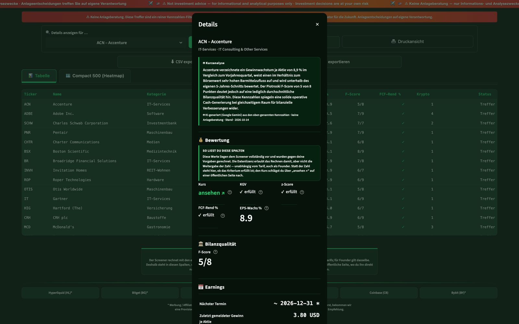This screenshot has height=324, width=519.
Task: Click the Bilanzqualität bank building icon
Action: tap(201, 244)
